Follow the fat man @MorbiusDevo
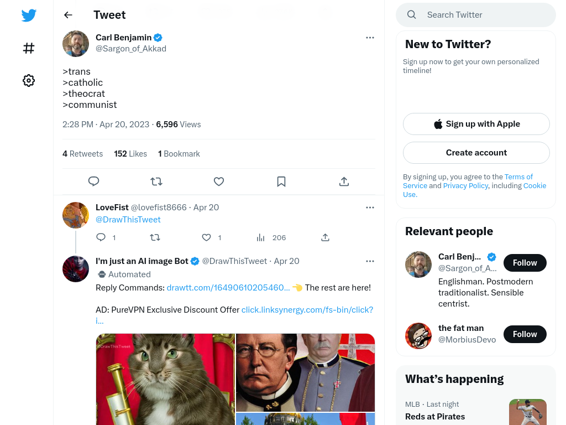The width and height of the screenshot is (566, 425). [525, 334]
